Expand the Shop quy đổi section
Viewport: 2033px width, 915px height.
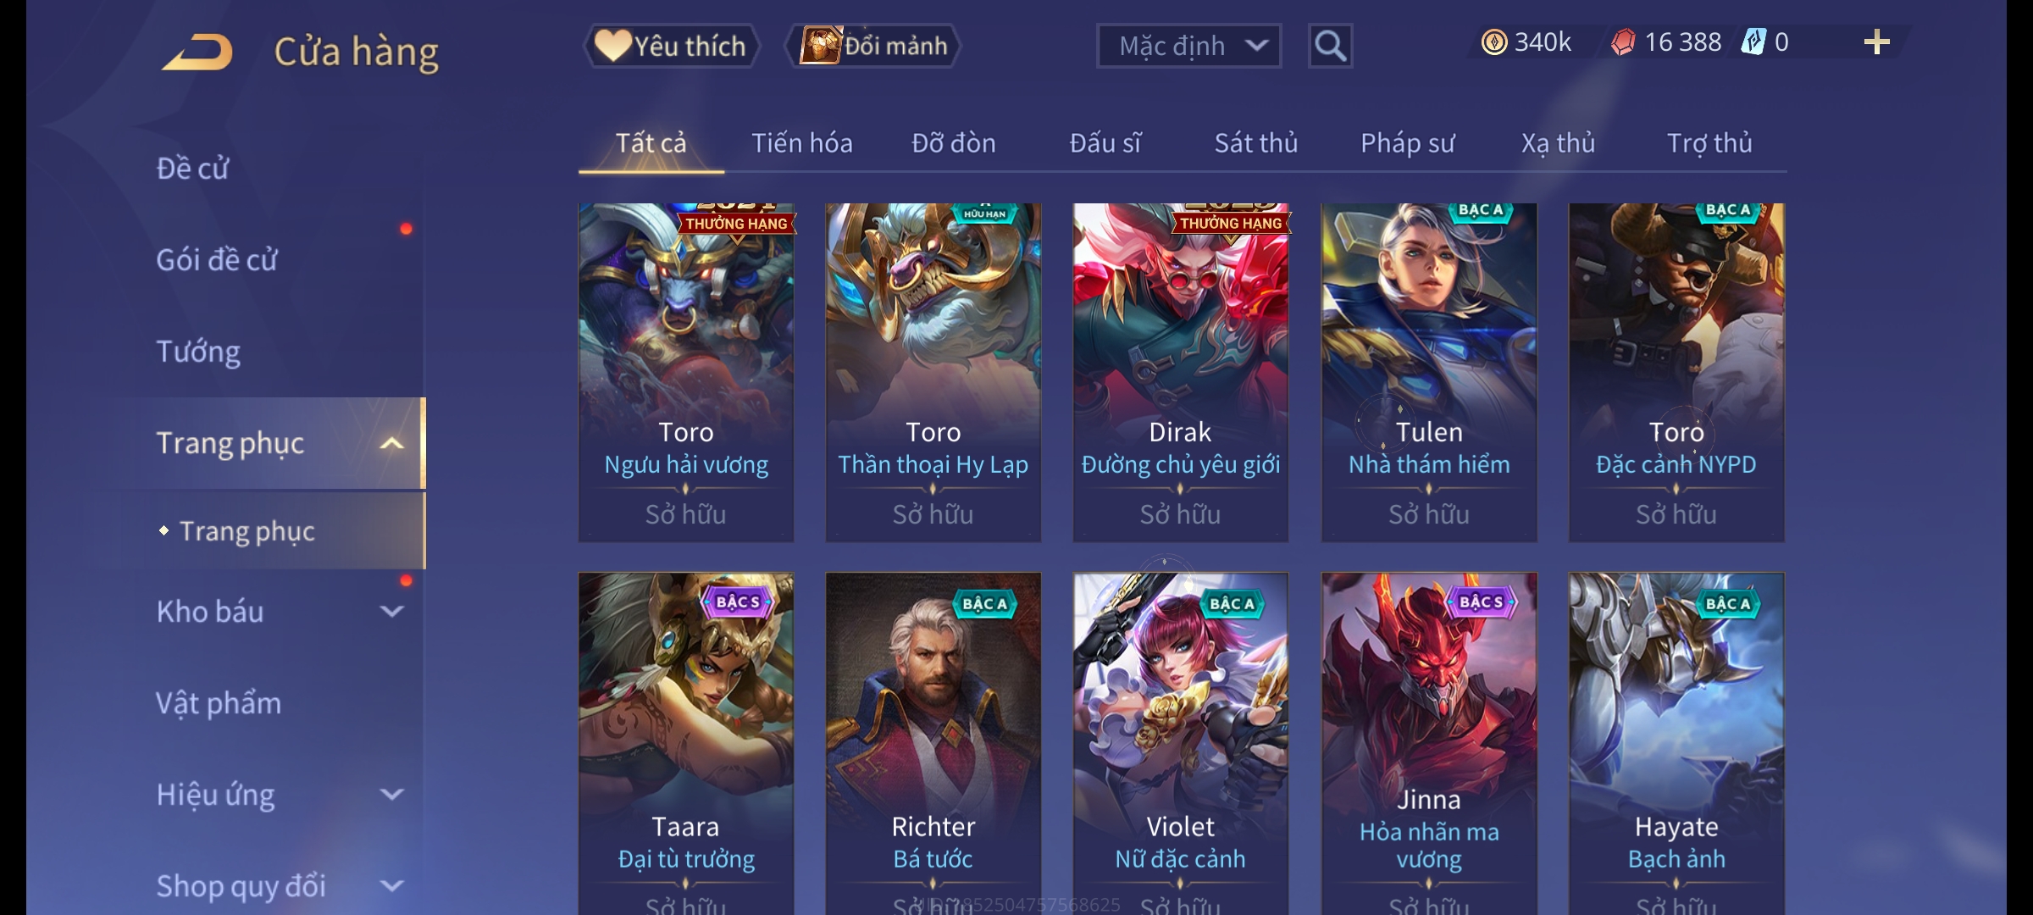point(391,885)
